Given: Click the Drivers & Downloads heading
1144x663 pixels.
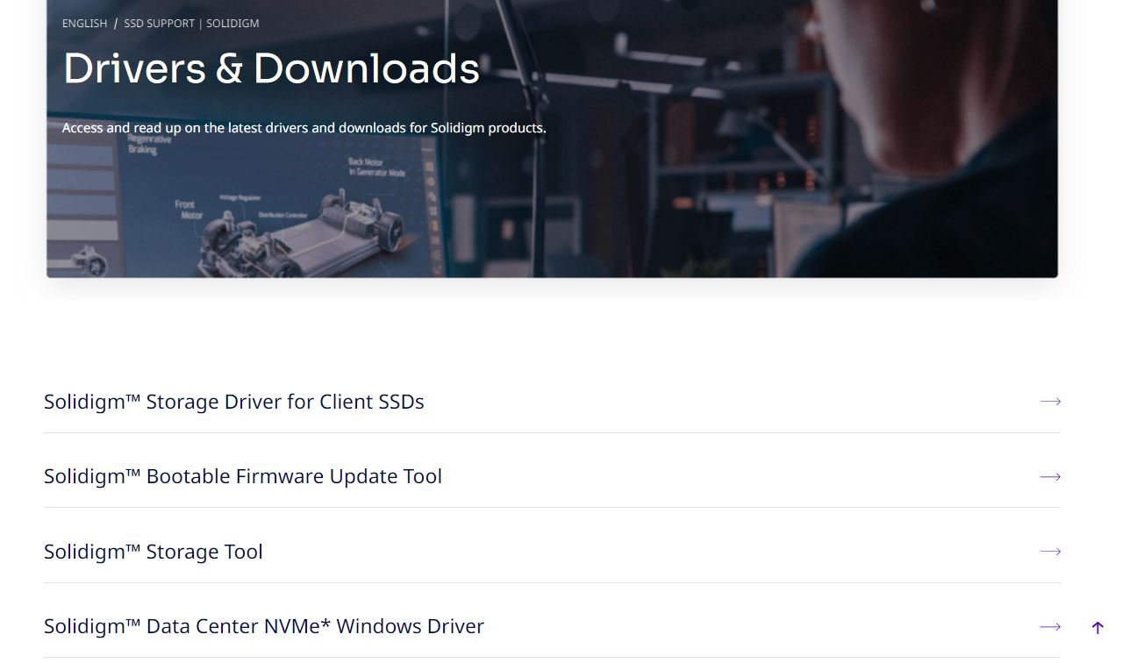Looking at the screenshot, I should (271, 68).
